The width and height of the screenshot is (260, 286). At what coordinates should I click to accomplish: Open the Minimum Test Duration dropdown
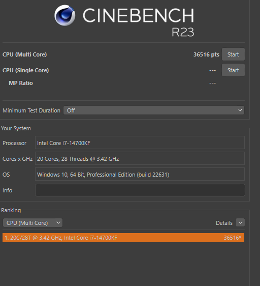[x=154, y=110]
